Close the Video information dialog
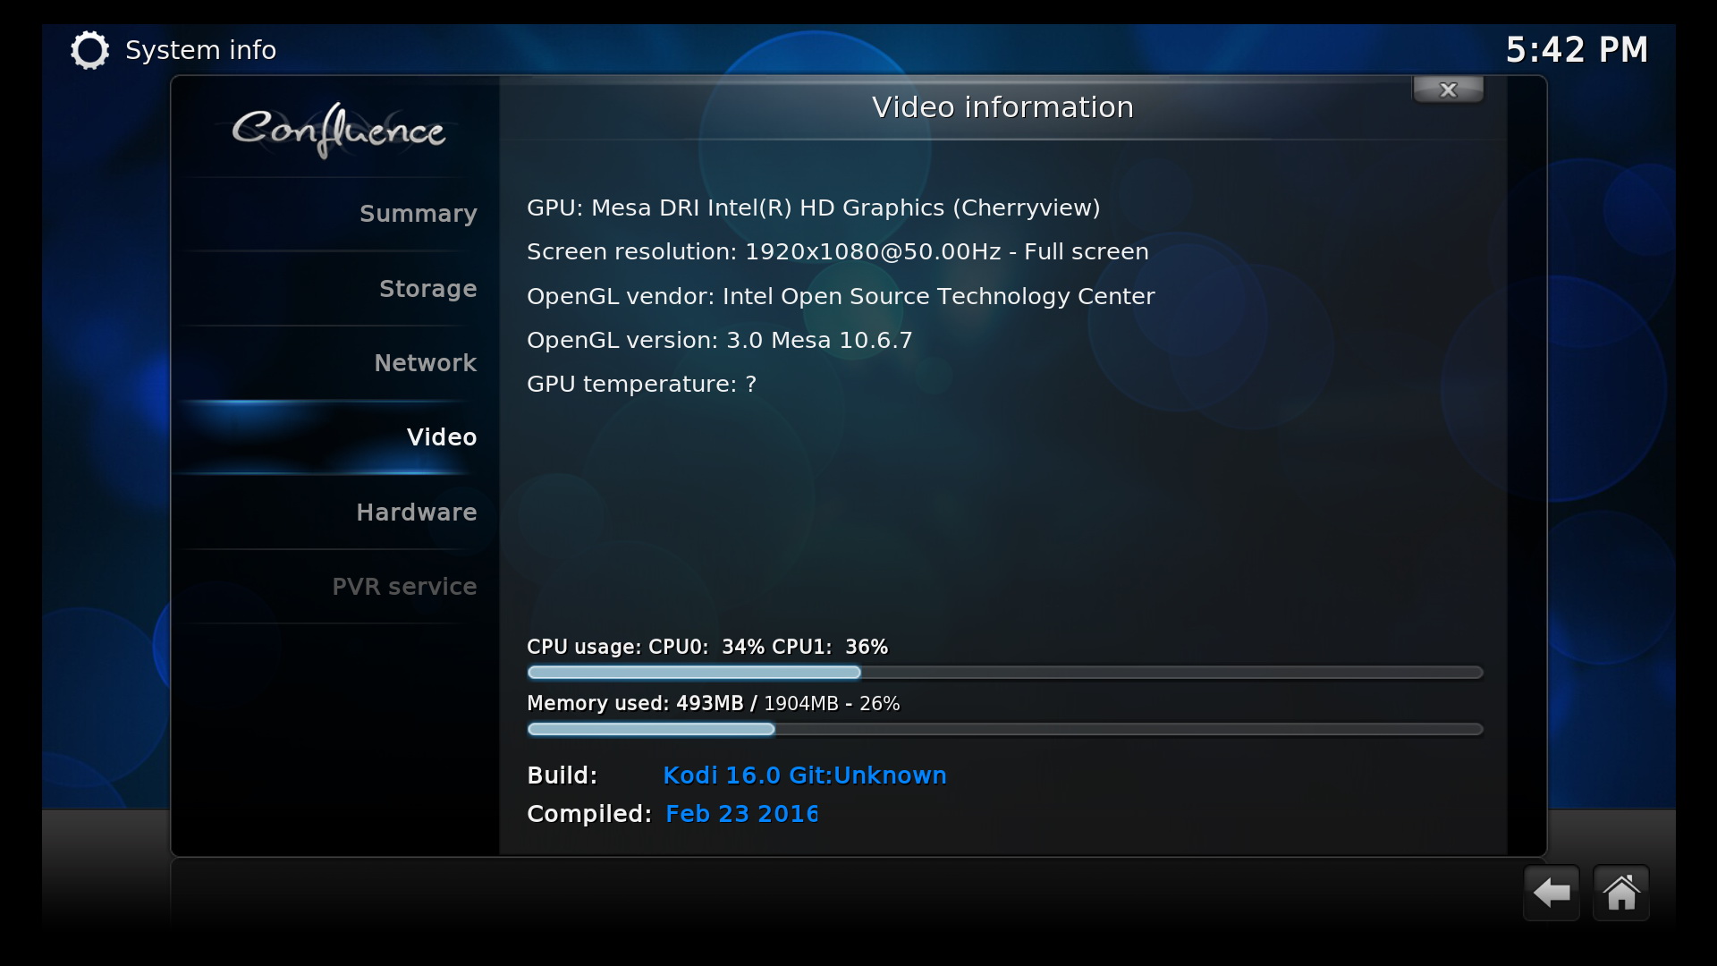1717x966 pixels. click(1448, 89)
